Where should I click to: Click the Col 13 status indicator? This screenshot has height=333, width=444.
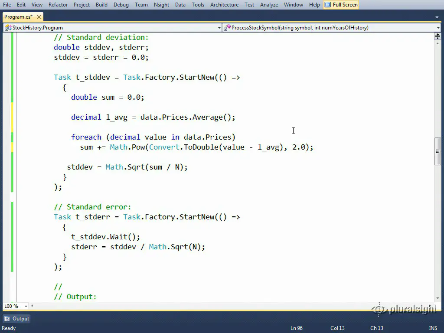coord(337,328)
